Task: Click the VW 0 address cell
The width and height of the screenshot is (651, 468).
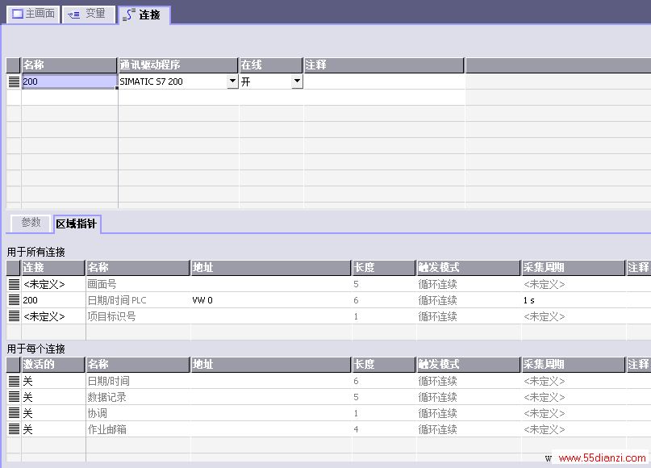Action: 271,300
